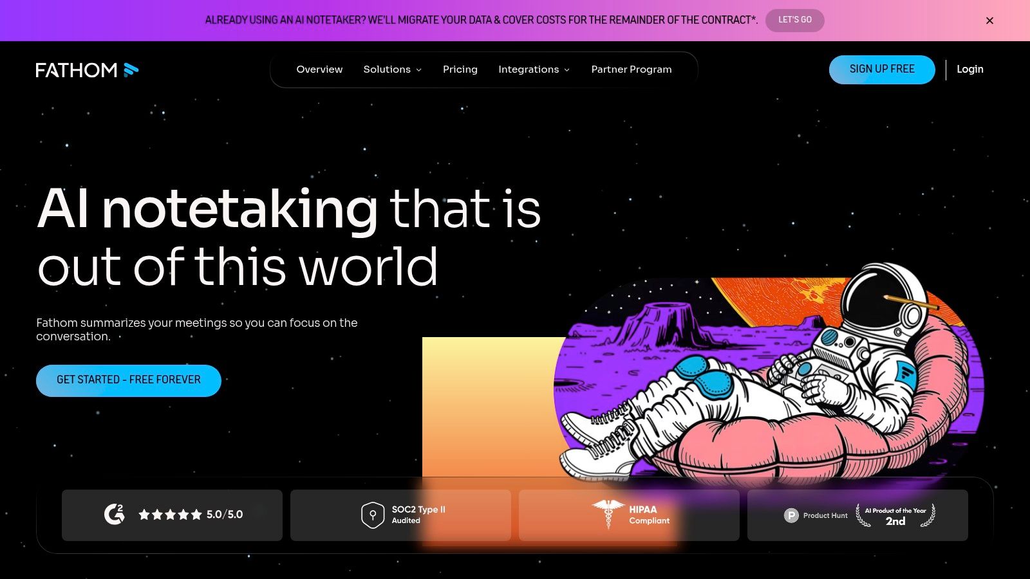This screenshot has height=579, width=1030.
Task: Go to the Pricing page
Action: pos(460,69)
